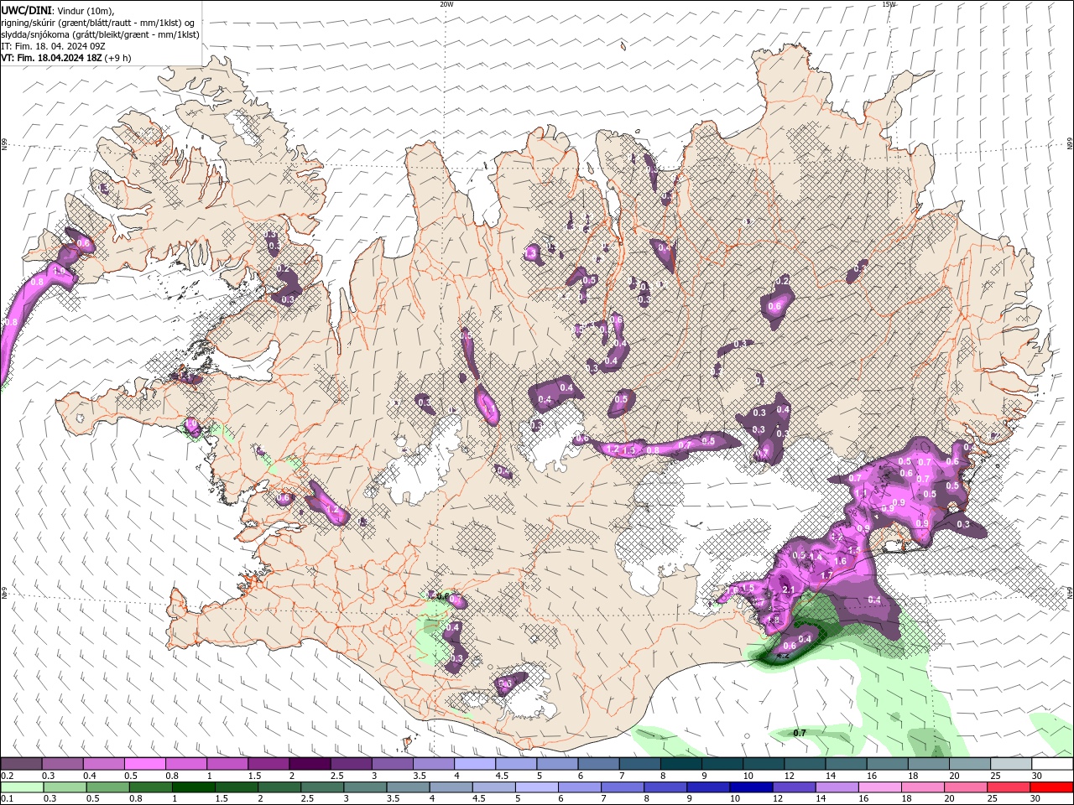Image resolution: width=1074 pixels, height=805 pixels.
Task: Select the 16 light pink rain scale swatch
Action: tap(880, 787)
